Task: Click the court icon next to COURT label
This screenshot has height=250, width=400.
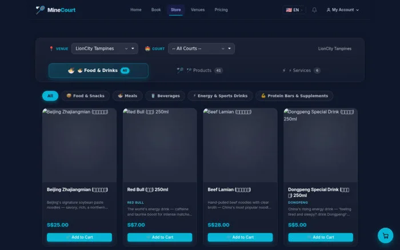Action: pos(147,49)
